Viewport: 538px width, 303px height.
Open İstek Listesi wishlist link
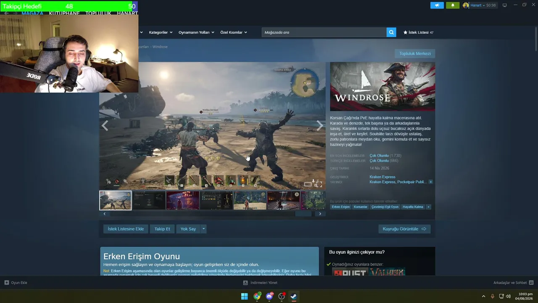(x=418, y=32)
